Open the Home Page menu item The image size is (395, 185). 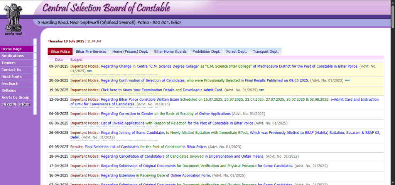coord(17,49)
